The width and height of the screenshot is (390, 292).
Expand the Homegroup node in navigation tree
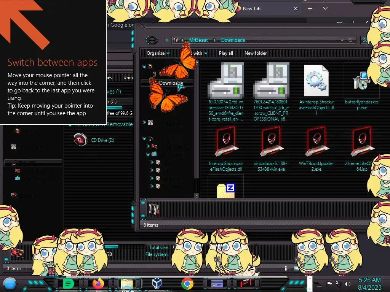(144, 122)
